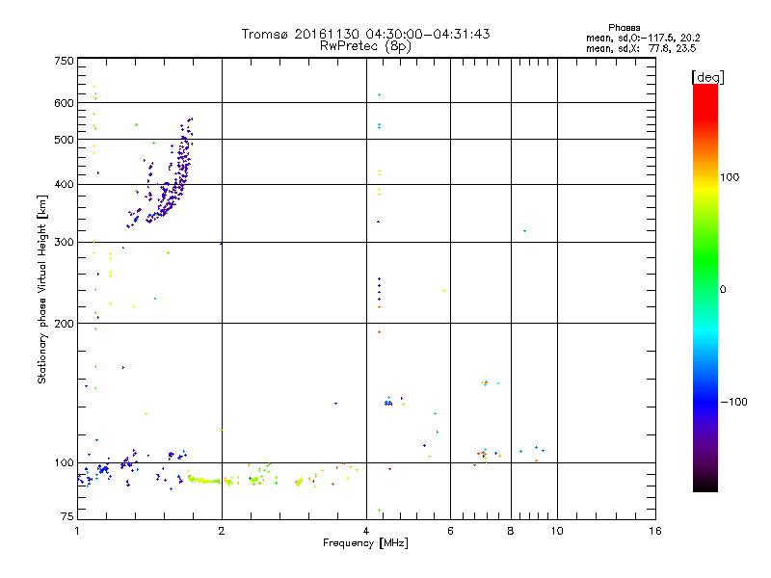Click the 'Stationary phase Virtual Height [km]' axis label

[x=42, y=289]
